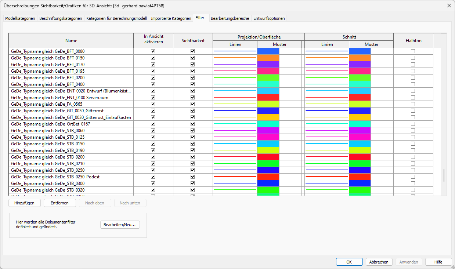Open the Beschriftungskategorien tab
This screenshot has height=269, width=455.
(60, 18)
